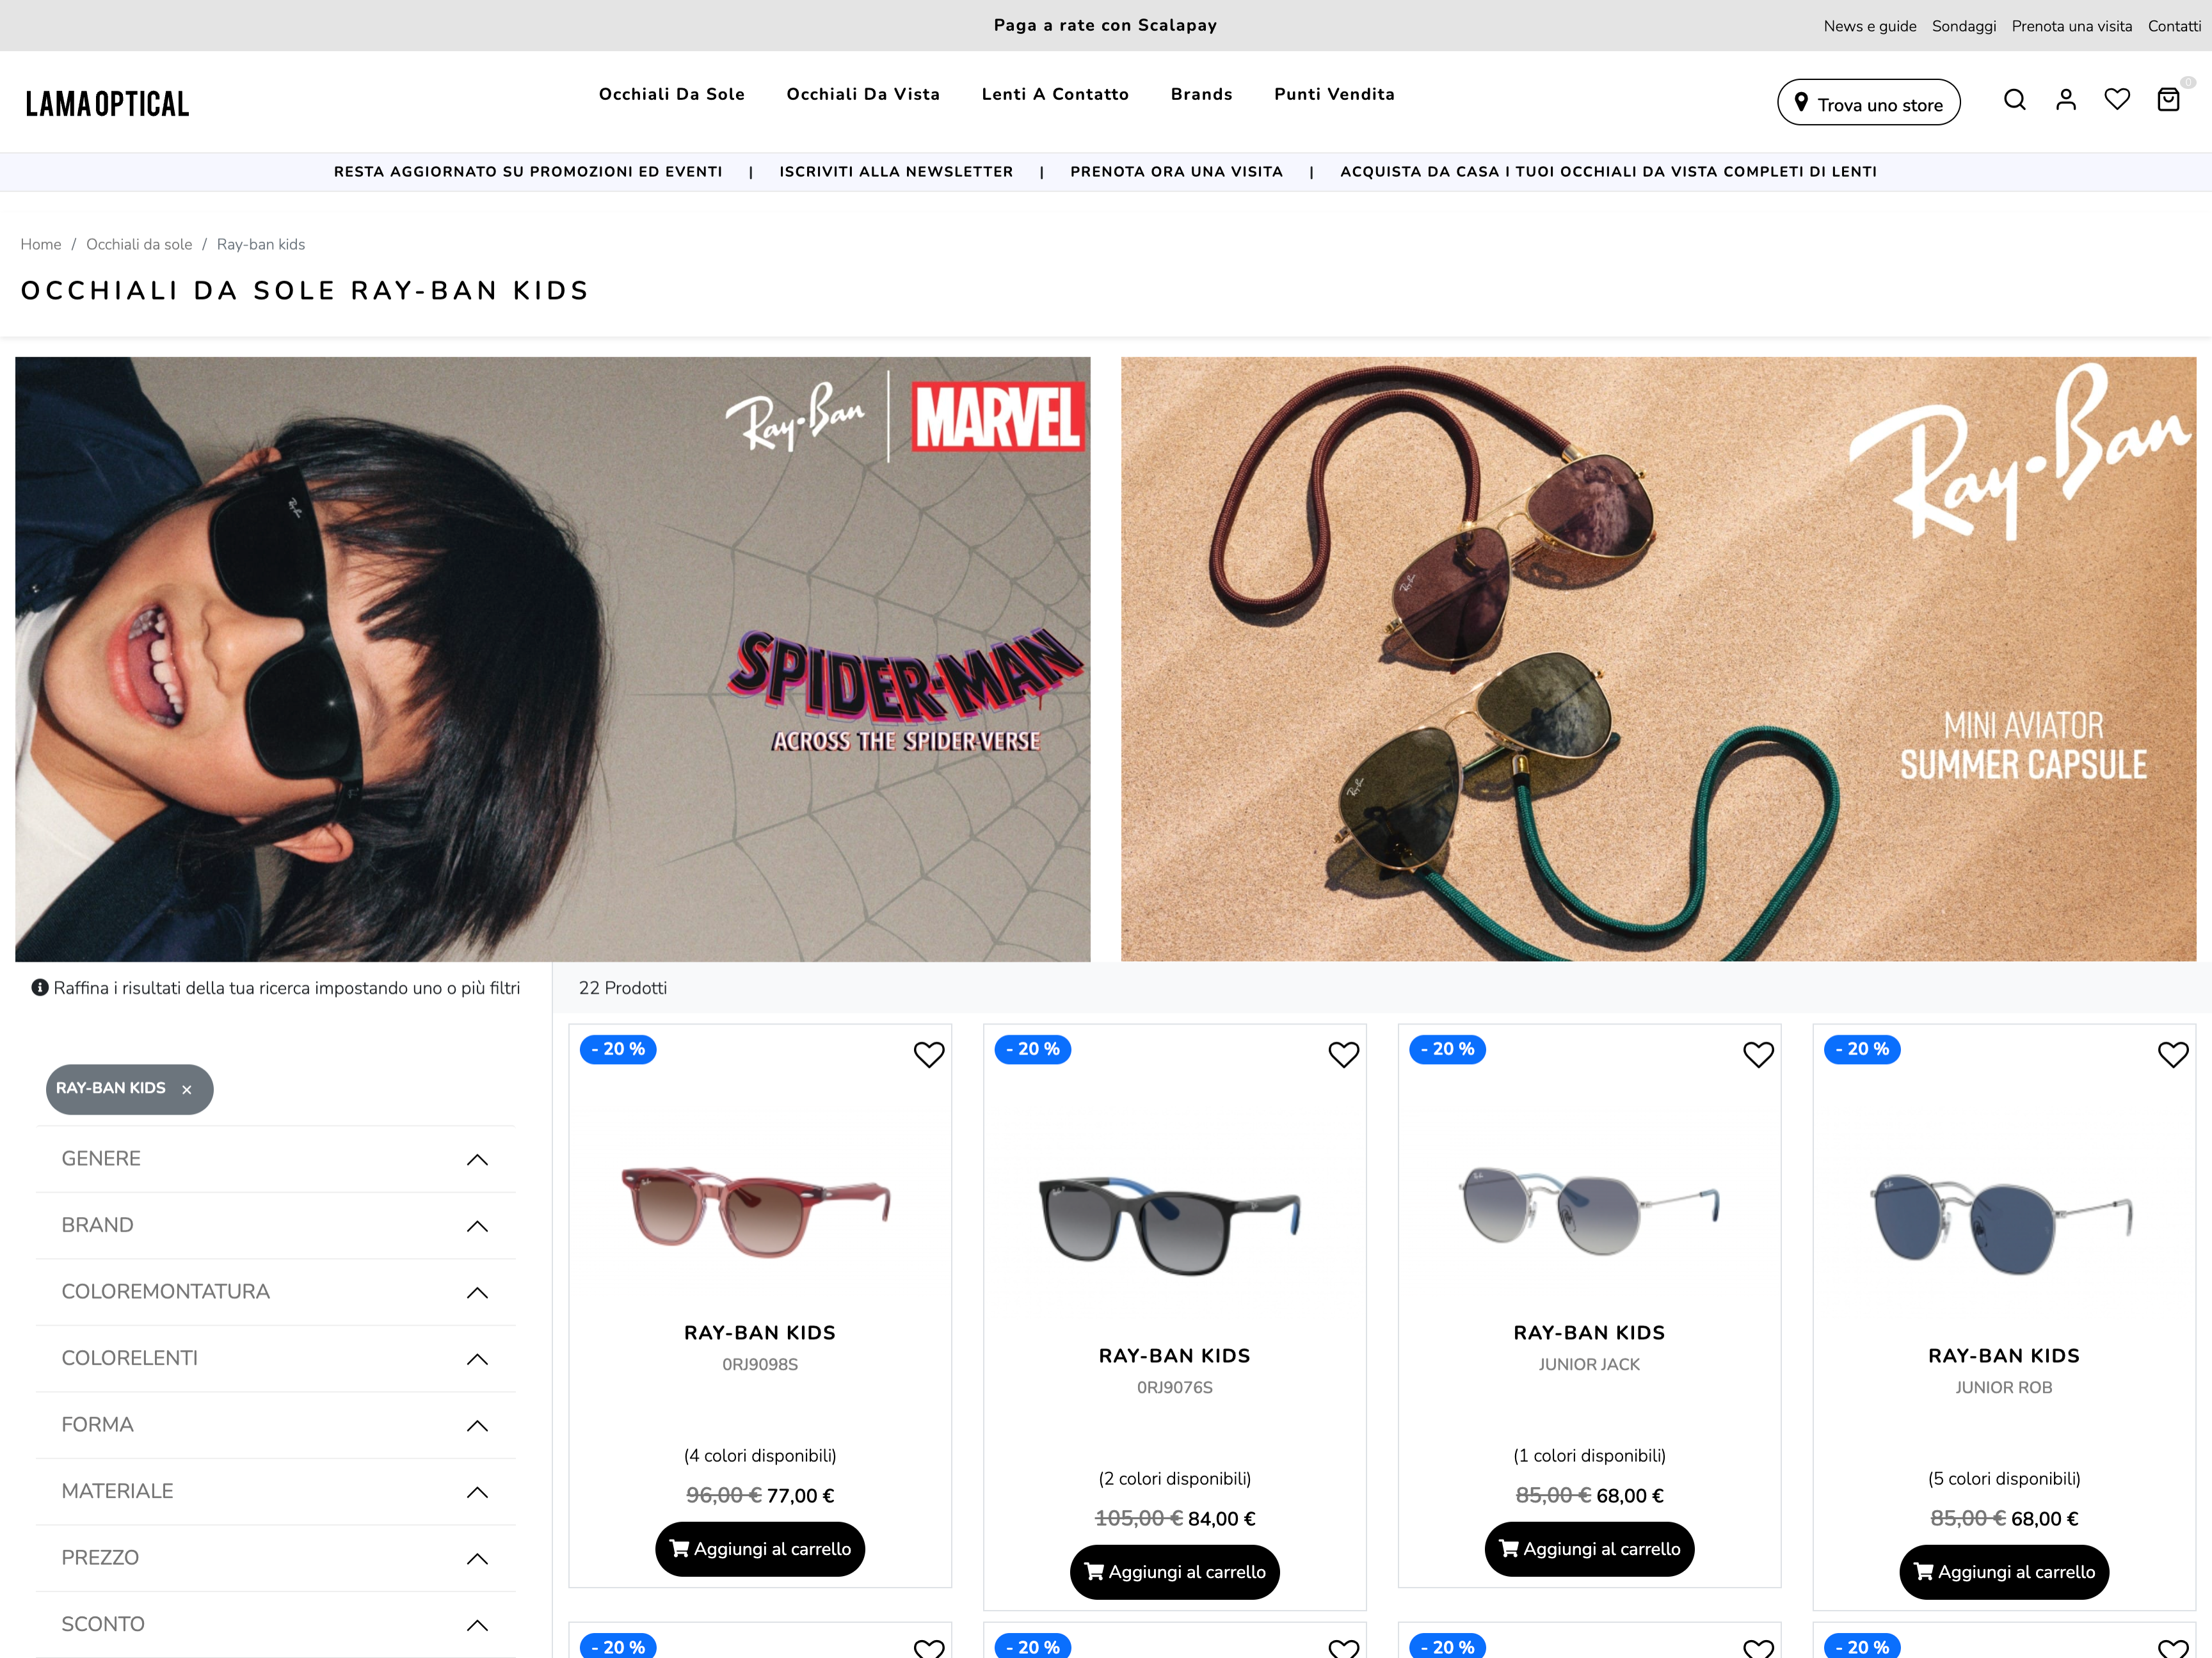Open the shopping bag cart icon
The height and width of the screenshot is (1658, 2212).
2168,99
